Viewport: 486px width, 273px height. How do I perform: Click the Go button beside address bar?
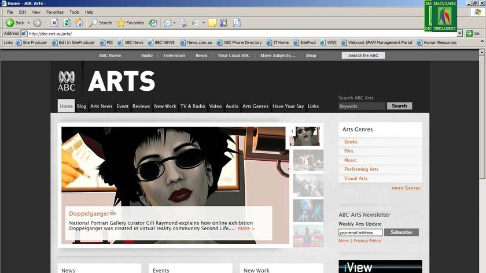[x=473, y=34]
